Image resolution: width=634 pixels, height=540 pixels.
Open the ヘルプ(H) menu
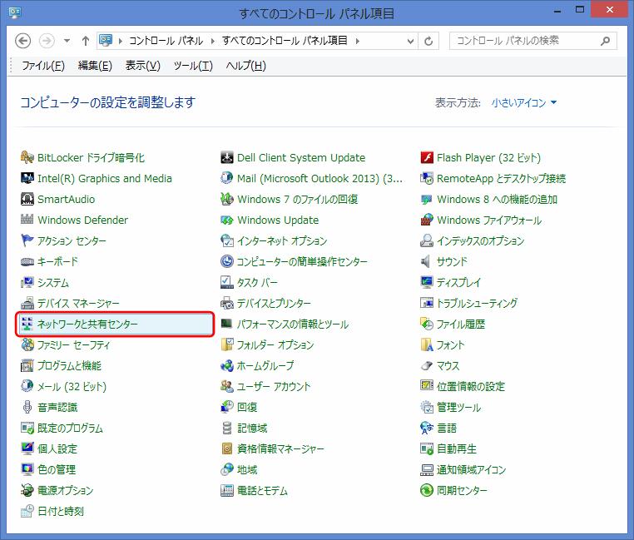245,66
